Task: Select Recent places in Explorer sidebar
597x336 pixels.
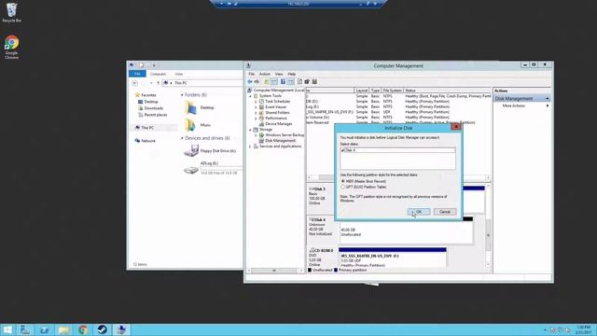Action: click(156, 115)
